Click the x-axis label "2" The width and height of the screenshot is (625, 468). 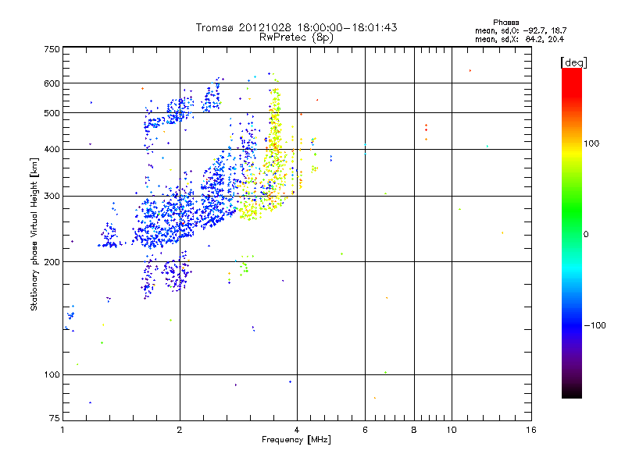pyautogui.click(x=180, y=430)
